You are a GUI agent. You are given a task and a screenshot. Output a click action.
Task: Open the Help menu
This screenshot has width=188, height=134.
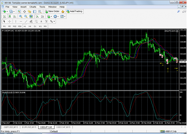click(62, 7)
